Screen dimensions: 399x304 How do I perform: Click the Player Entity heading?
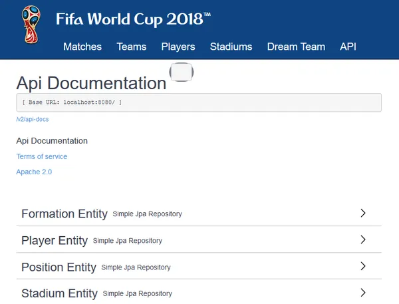click(x=55, y=240)
